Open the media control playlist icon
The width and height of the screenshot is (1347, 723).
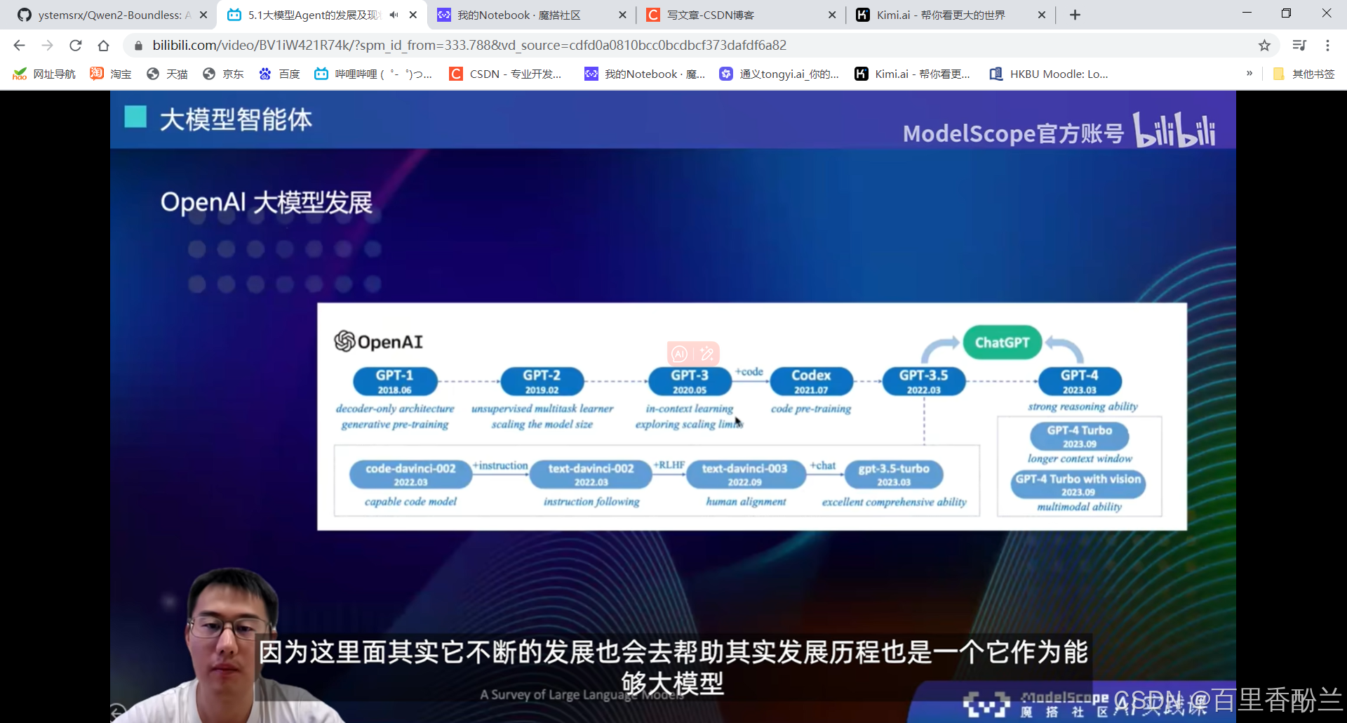click(x=1299, y=46)
